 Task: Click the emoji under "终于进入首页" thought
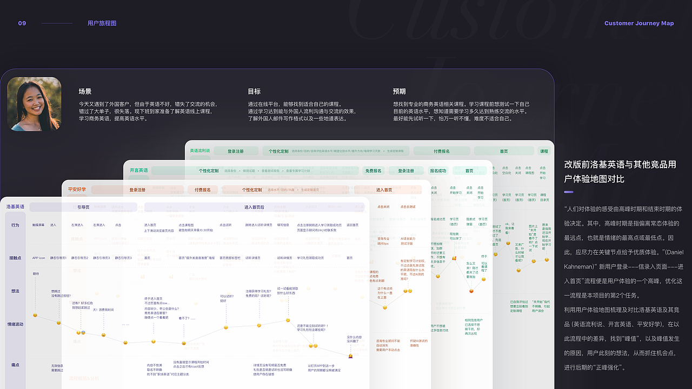click(x=153, y=341)
